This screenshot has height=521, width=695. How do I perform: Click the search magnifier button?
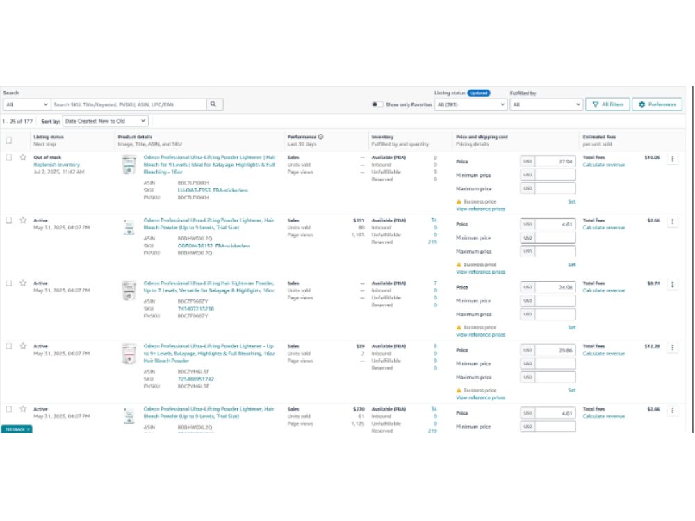click(215, 105)
